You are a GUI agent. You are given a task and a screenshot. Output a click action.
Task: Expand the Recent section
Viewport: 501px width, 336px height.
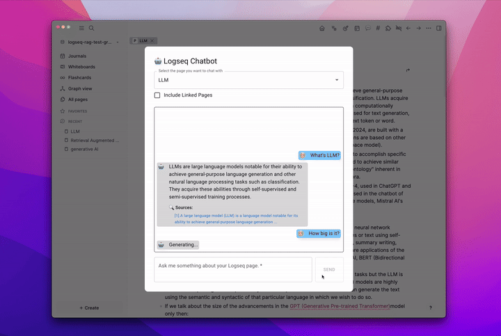coord(75,121)
